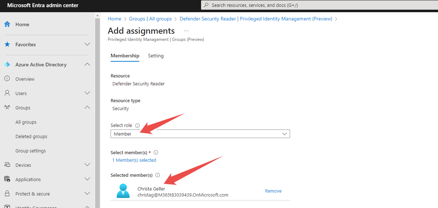Remove Christa Geller from selected members
Screen dimensions: 438x208
pyautogui.click(x=273, y=191)
